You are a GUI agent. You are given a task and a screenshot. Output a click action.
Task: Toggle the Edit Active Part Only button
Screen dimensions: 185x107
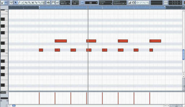pyautogui.click(x=57, y=3)
